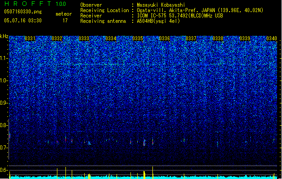Click the 1.0 kHz axis label
Viewport: 282px width, 179px height.
[x=4, y=81]
